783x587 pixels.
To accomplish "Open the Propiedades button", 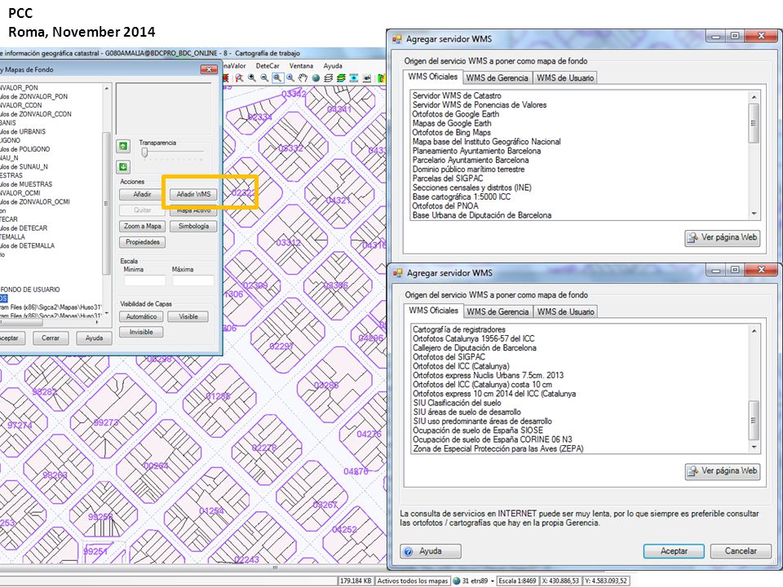I will point(142,242).
